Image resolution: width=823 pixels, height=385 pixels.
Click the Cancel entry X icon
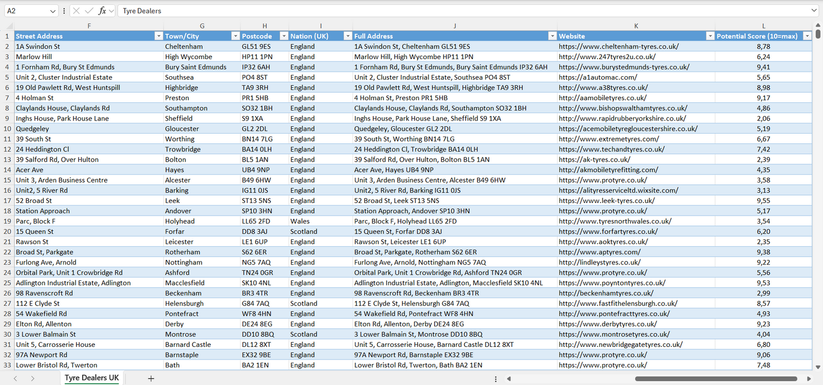76,11
